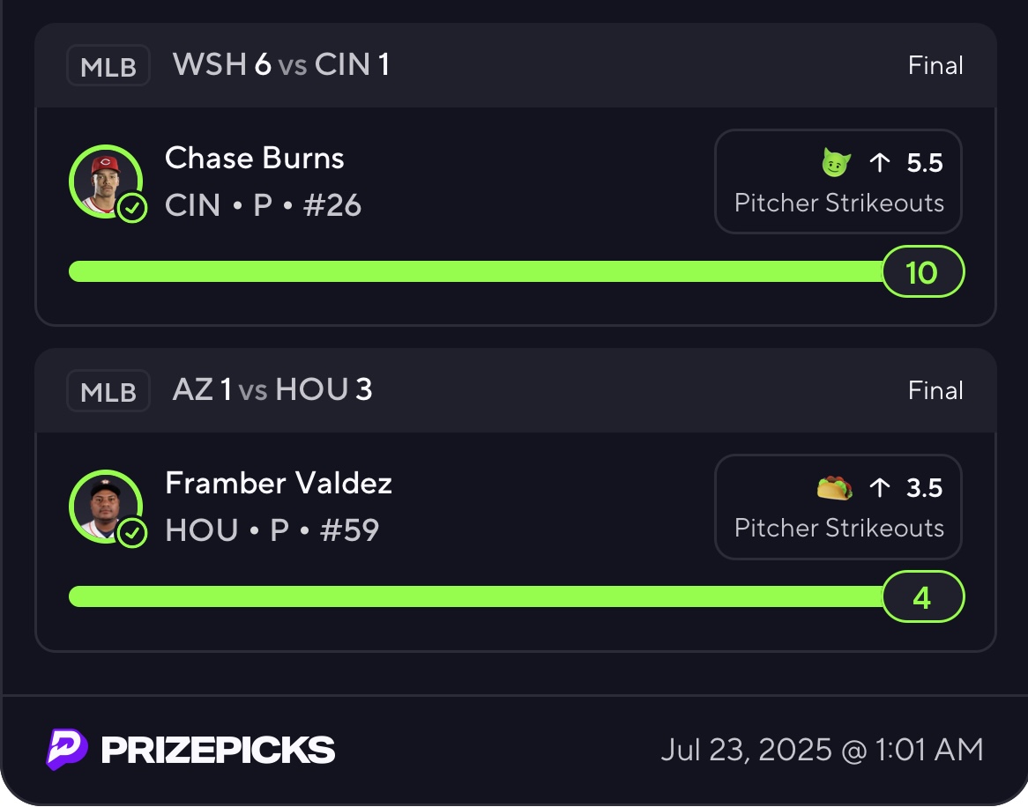Click the 10 strikeouts result pill

coord(923,271)
